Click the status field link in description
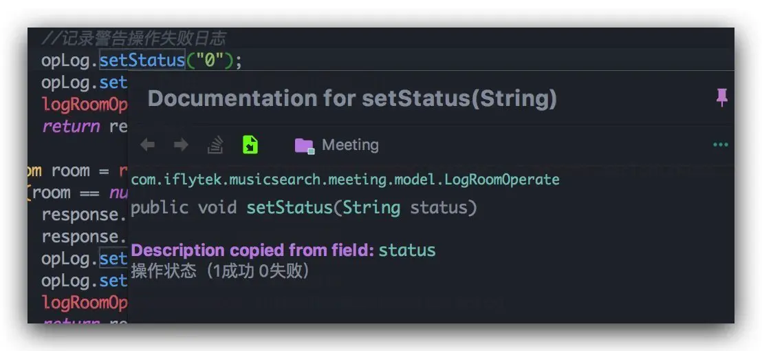 click(406, 250)
